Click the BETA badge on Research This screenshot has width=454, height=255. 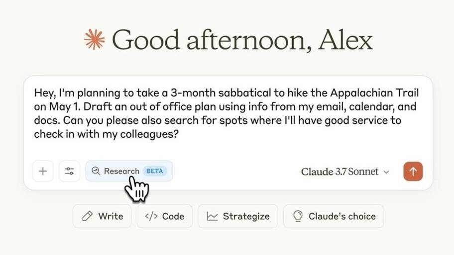[x=155, y=171]
